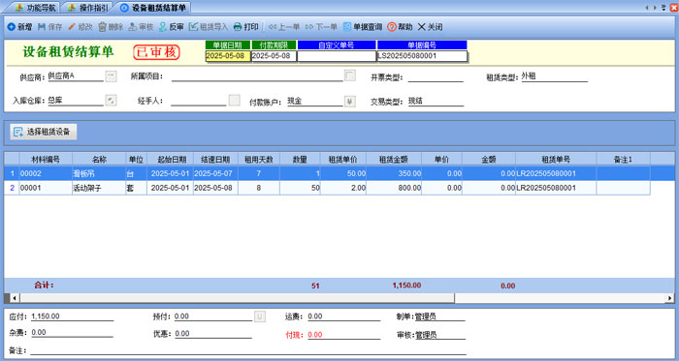The image size is (679, 361).
Task: Select the 设备租赁结算单 tab
Action: pyautogui.click(x=153, y=8)
